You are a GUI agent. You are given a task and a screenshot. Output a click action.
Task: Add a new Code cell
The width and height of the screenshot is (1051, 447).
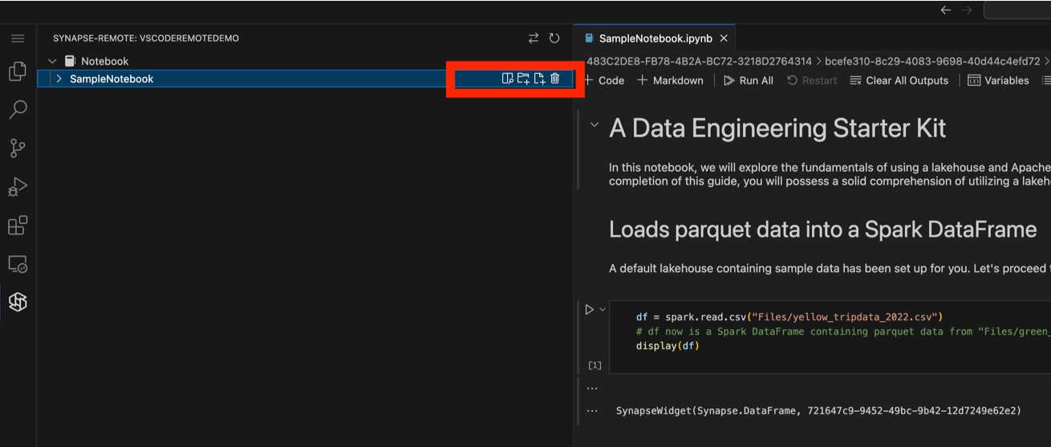603,80
